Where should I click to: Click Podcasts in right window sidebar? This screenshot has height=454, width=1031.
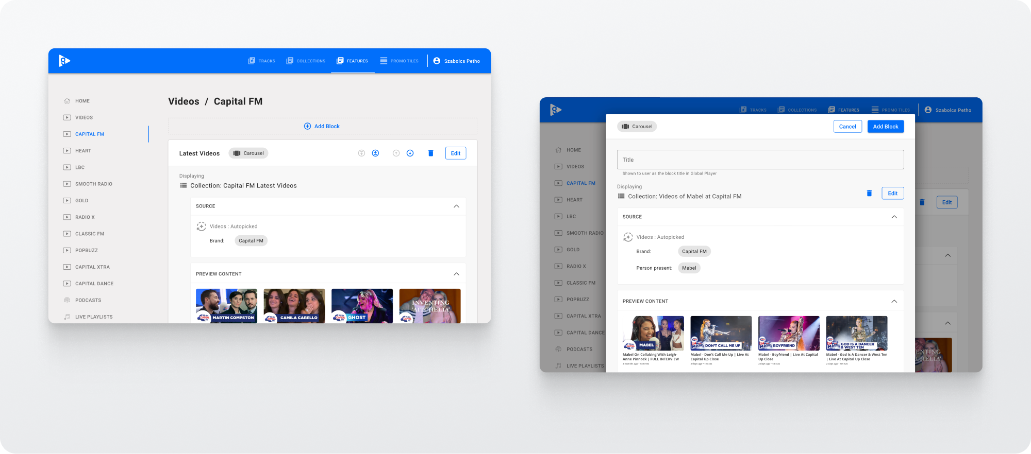[x=573, y=350]
